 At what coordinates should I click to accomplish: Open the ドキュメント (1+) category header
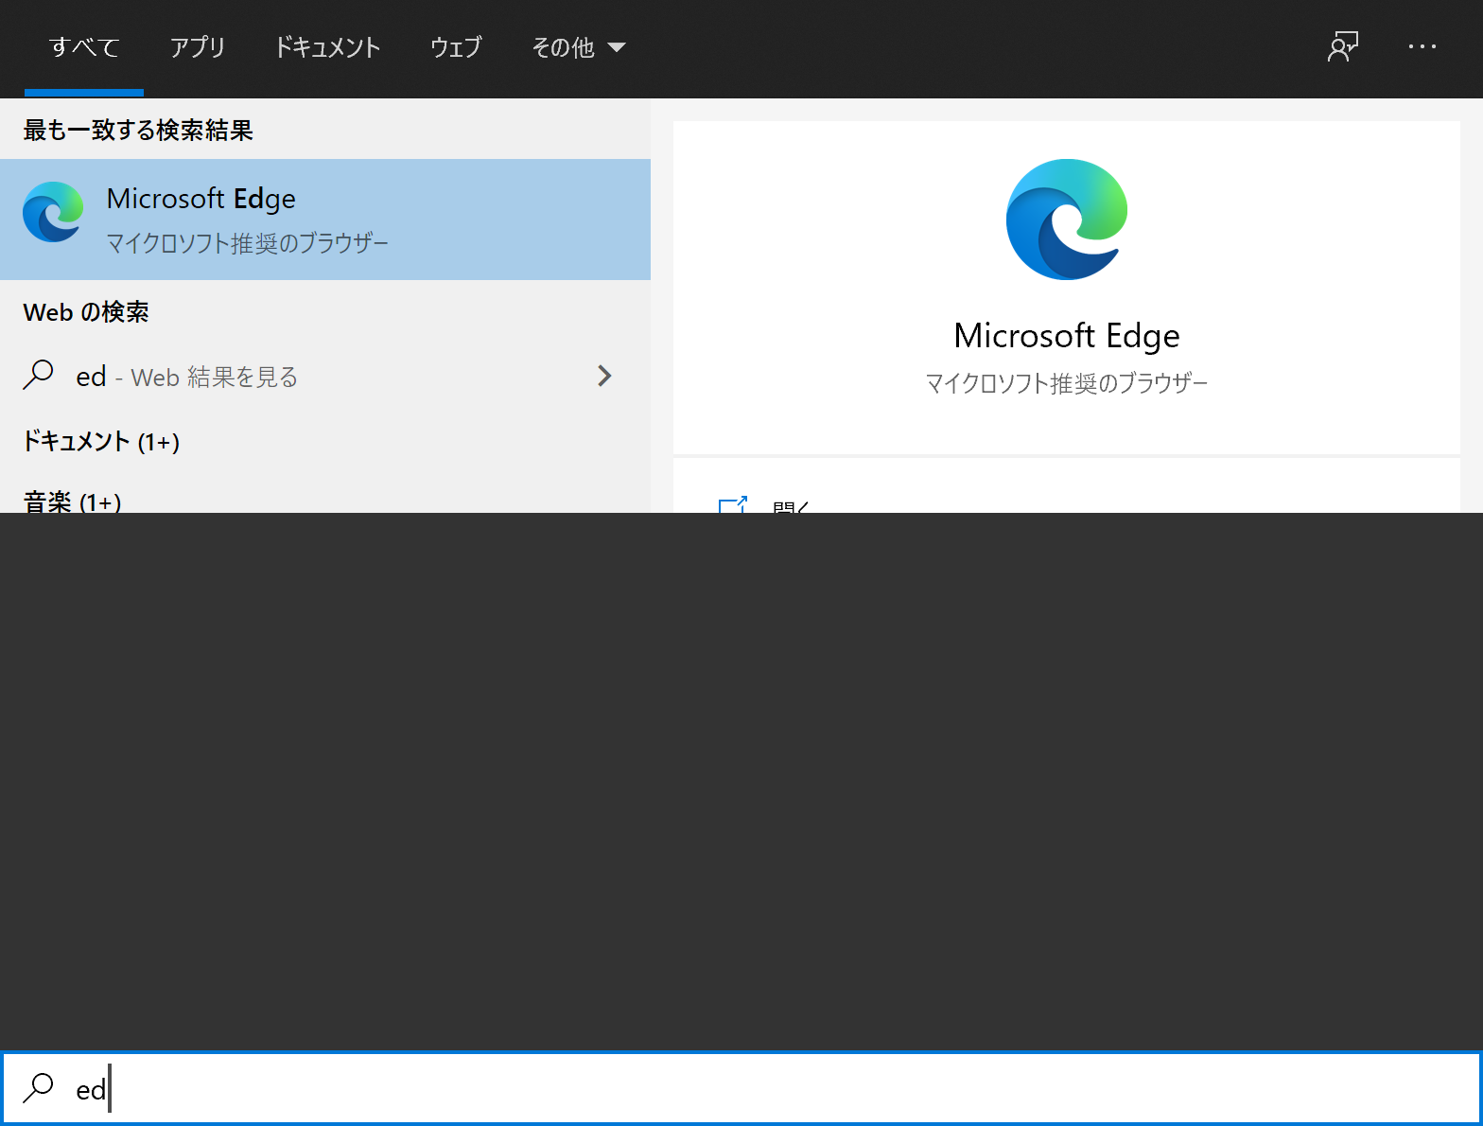[101, 442]
